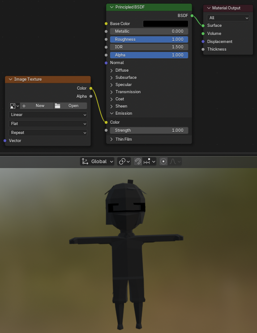Click the Open image button

click(x=70, y=106)
